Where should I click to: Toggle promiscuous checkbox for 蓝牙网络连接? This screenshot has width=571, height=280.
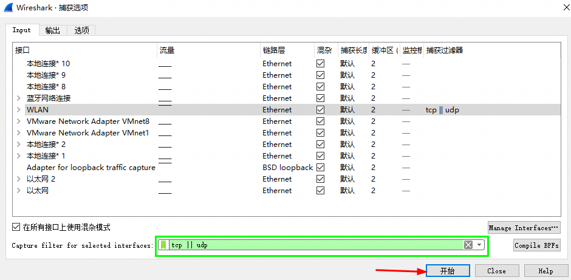pos(321,98)
